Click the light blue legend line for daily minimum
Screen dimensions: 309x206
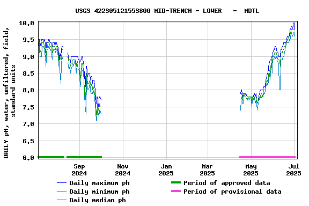62,192
